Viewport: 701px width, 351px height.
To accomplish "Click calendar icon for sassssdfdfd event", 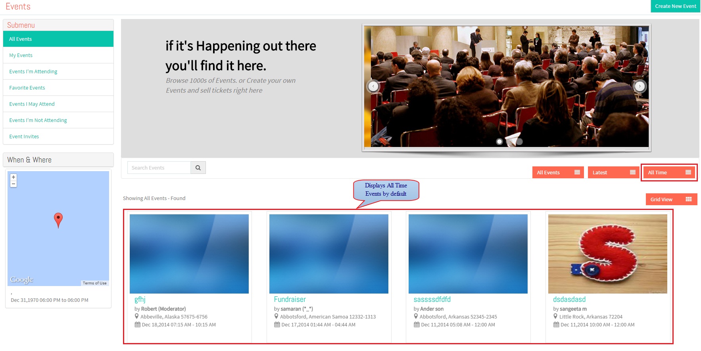I will 417,324.
